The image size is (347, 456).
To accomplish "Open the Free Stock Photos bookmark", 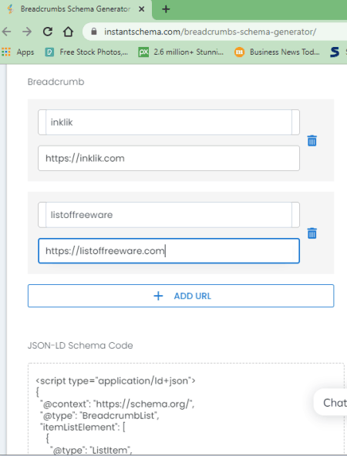I will tap(86, 52).
